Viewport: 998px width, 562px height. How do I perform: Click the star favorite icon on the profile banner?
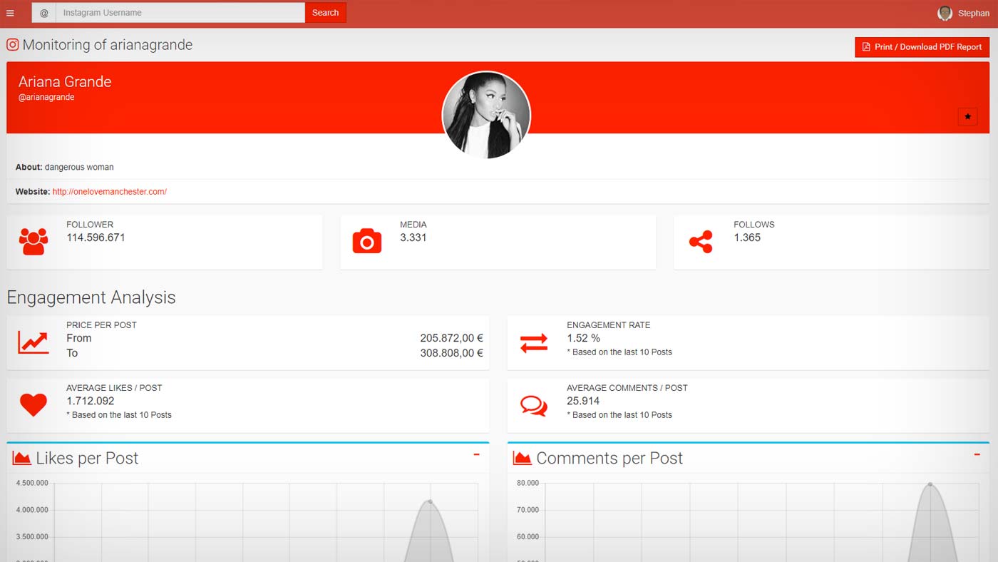[x=967, y=116]
